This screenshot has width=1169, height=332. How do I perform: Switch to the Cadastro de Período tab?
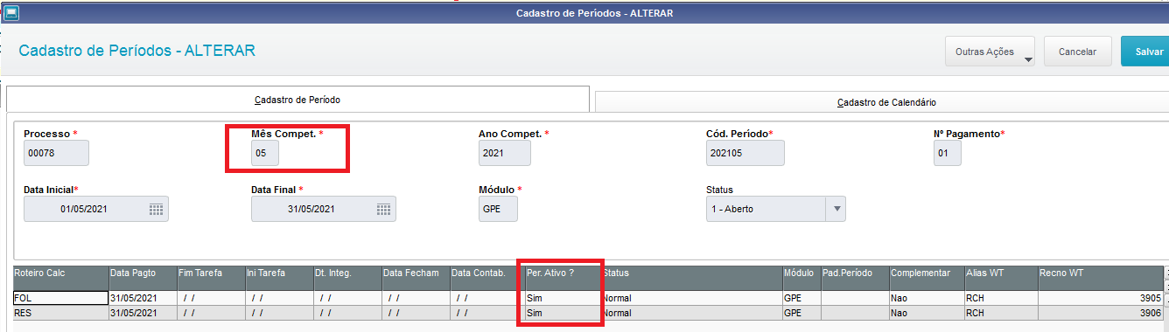pos(297,100)
